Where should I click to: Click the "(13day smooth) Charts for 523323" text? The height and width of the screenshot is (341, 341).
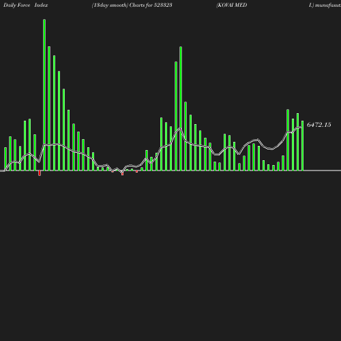(x=132, y=5)
